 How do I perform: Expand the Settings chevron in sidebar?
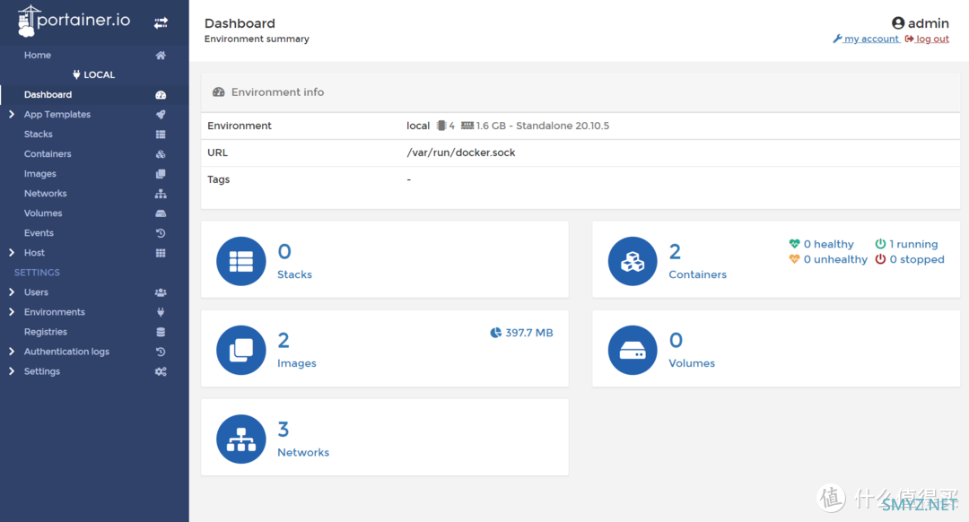(x=11, y=371)
